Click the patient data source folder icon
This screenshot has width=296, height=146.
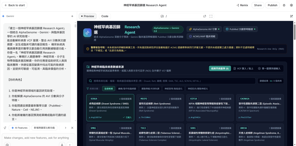[x=88, y=67]
